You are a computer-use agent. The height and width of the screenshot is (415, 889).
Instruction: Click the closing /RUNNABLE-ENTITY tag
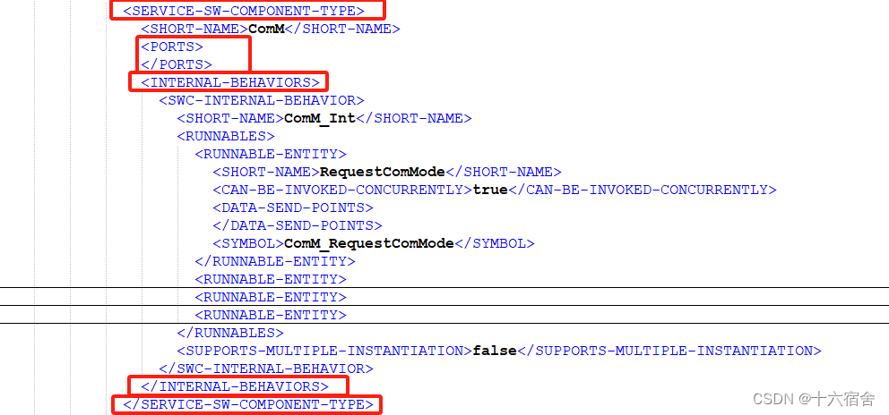click(x=275, y=261)
